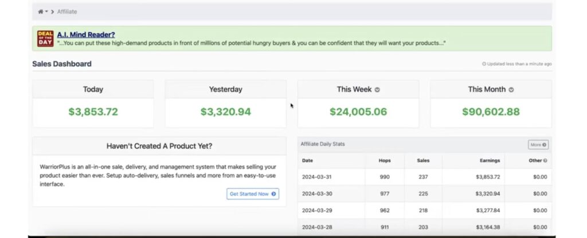Expand the This Week dropdown arrow

click(x=377, y=90)
